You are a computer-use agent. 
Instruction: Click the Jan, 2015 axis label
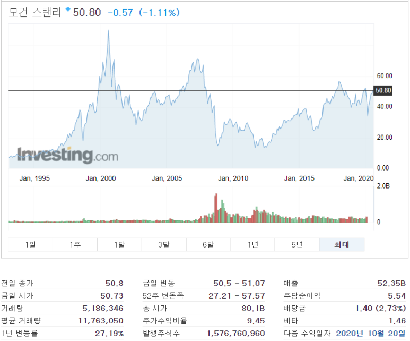[299, 178]
